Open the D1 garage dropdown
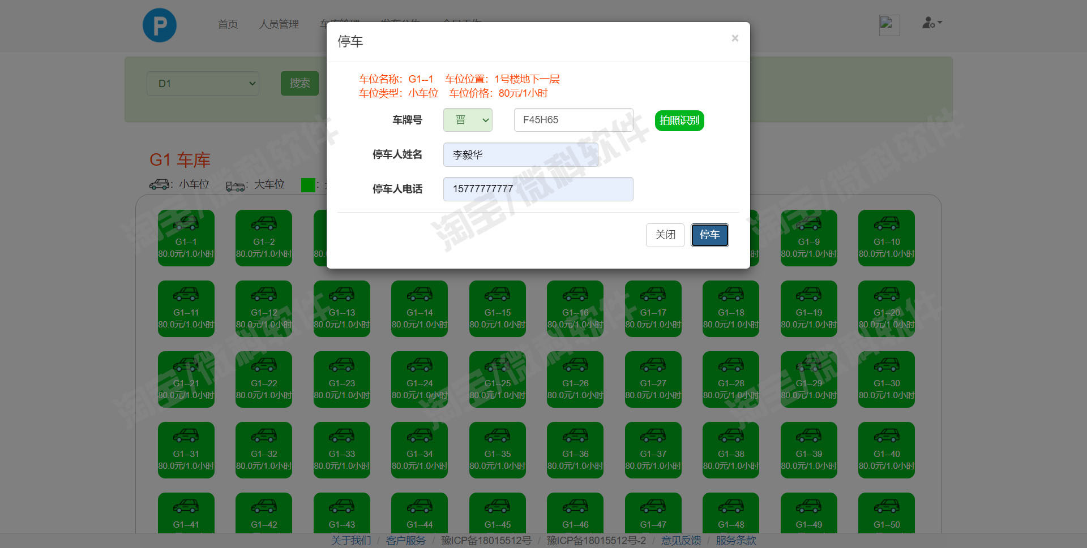1087x548 pixels. (203, 84)
